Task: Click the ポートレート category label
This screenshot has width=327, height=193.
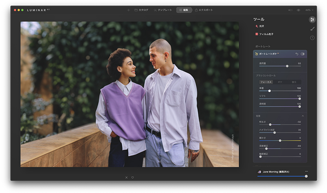Action: pos(263,47)
